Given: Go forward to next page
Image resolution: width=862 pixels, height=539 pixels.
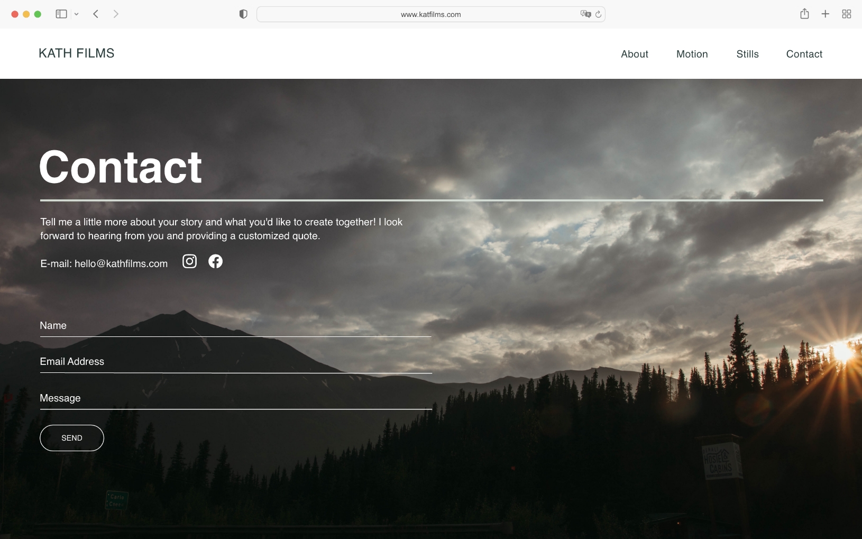Looking at the screenshot, I should [116, 14].
